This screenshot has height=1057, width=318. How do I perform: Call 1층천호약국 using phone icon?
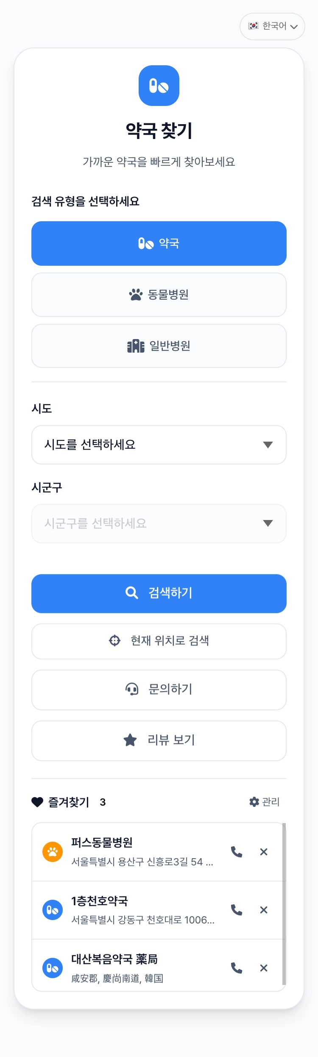(x=237, y=910)
